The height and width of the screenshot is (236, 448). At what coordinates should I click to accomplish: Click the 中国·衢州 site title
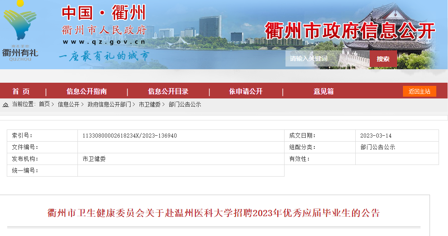point(104,13)
